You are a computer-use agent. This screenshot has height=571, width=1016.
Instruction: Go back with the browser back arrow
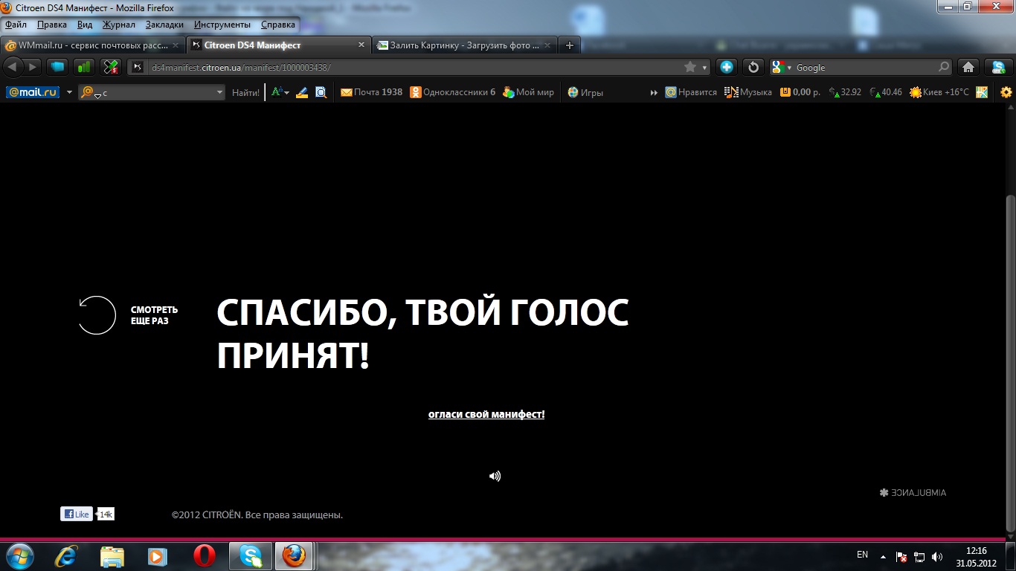[12, 67]
